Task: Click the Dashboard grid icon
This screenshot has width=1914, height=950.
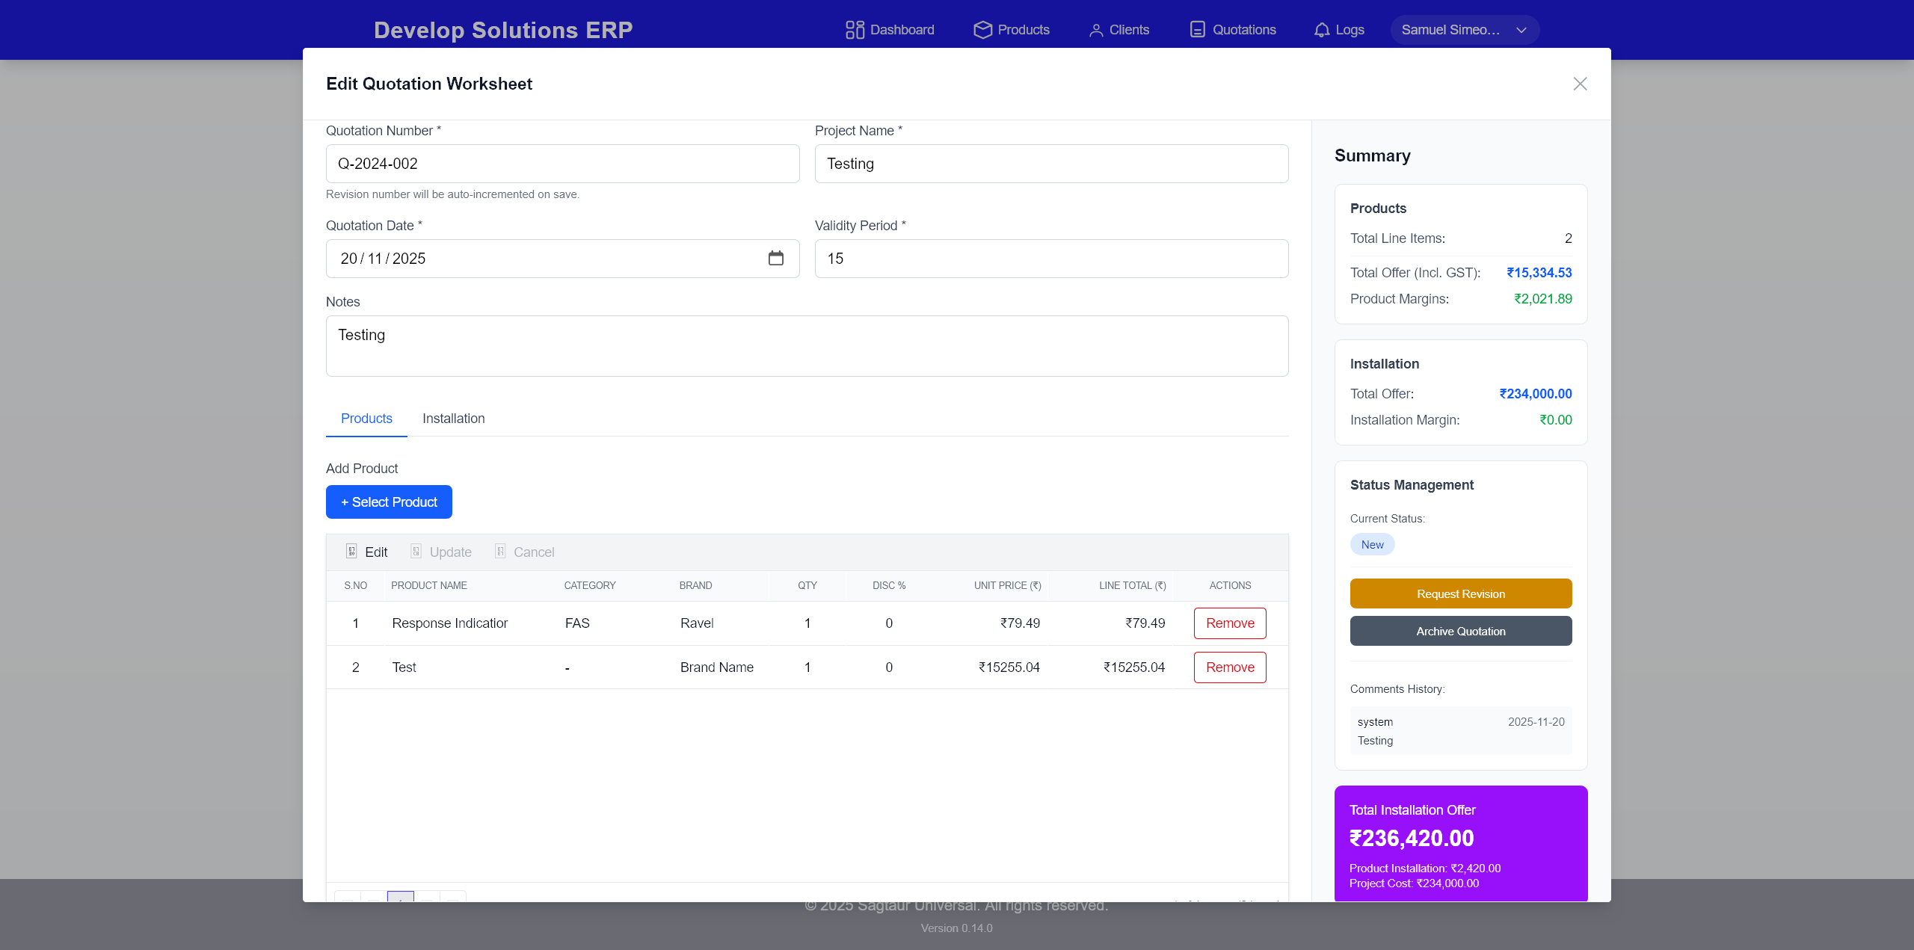Action: [x=855, y=30]
